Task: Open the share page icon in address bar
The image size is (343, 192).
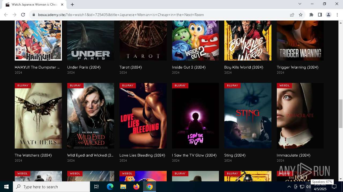Action: 292,15
